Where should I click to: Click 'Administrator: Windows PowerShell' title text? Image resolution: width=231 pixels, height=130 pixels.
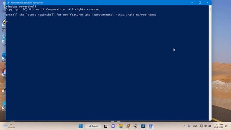(27, 3)
